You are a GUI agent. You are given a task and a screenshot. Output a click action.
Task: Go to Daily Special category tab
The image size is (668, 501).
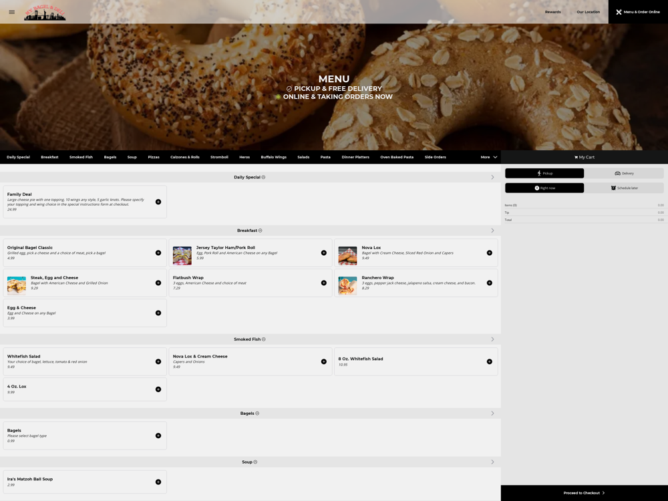pyautogui.click(x=18, y=157)
